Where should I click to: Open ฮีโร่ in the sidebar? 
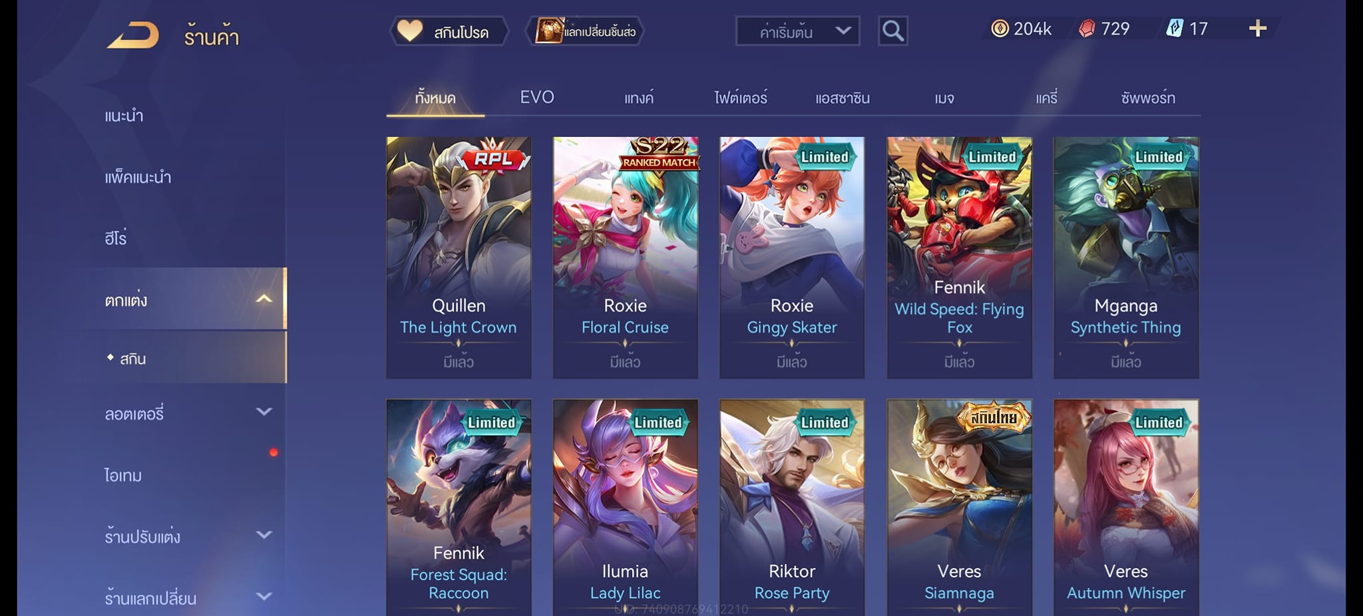116,237
